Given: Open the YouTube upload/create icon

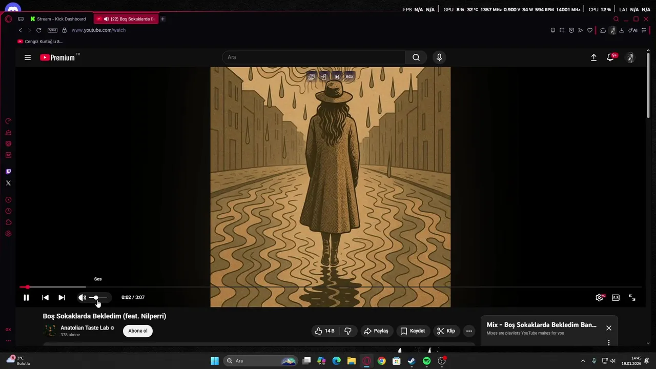Looking at the screenshot, I should [x=593, y=57].
